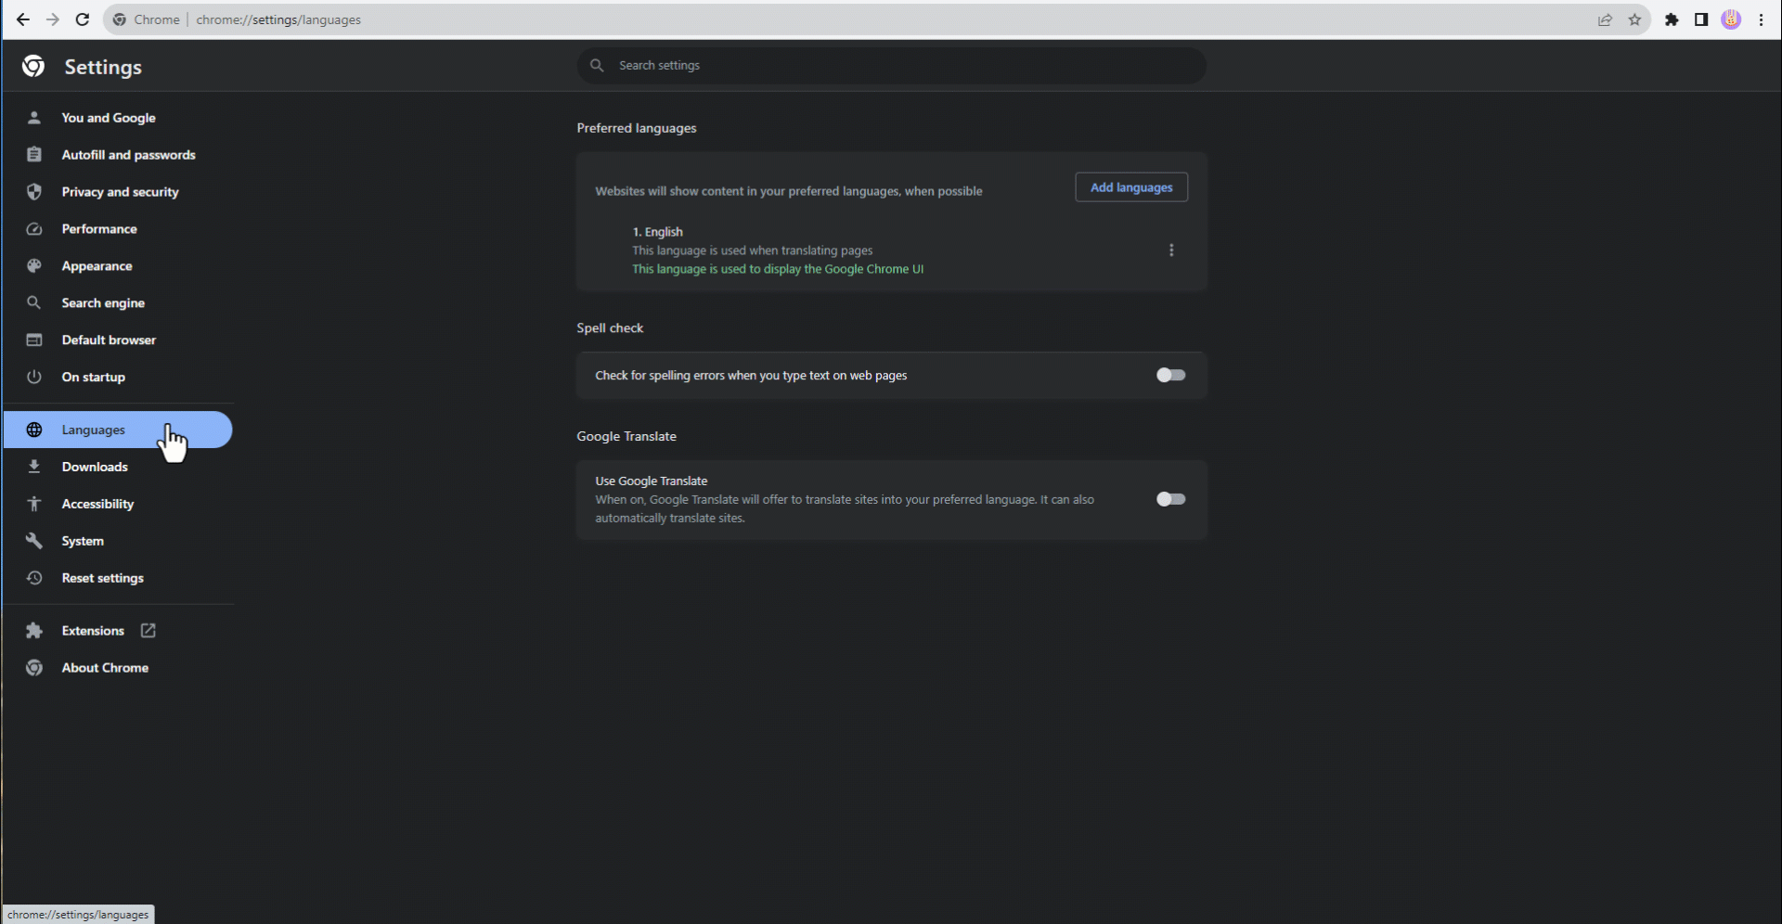Open the side panel icon
The width and height of the screenshot is (1782, 924).
(1701, 19)
